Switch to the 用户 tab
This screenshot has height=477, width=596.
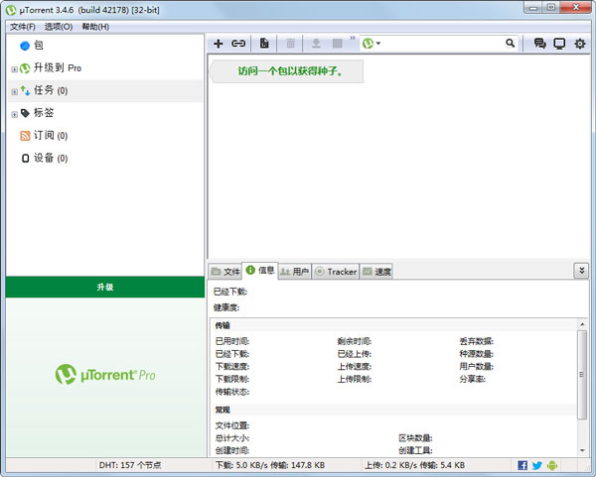click(x=295, y=272)
